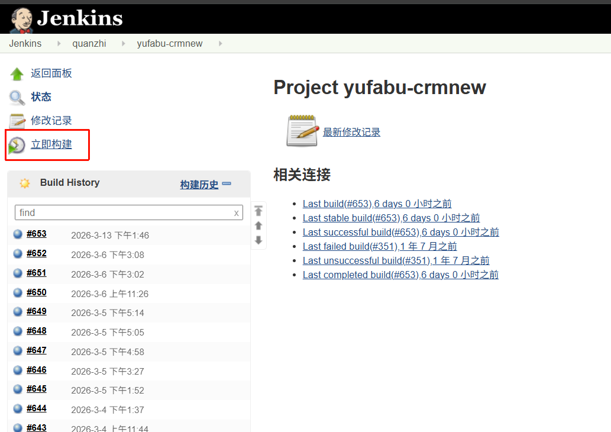Image resolution: width=611 pixels, height=432 pixels.
Task: Click blue status ball of build #646
Action: coord(18,370)
